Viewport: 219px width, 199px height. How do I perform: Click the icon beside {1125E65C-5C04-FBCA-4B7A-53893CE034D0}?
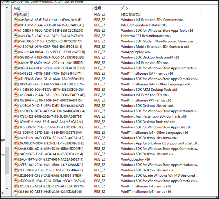(15, 89)
